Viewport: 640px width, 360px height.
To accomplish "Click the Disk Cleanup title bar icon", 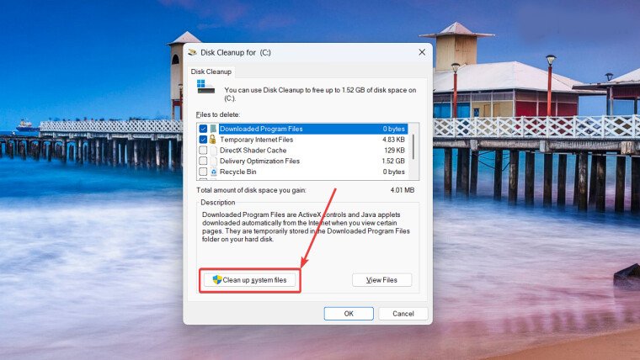I will pos(192,52).
